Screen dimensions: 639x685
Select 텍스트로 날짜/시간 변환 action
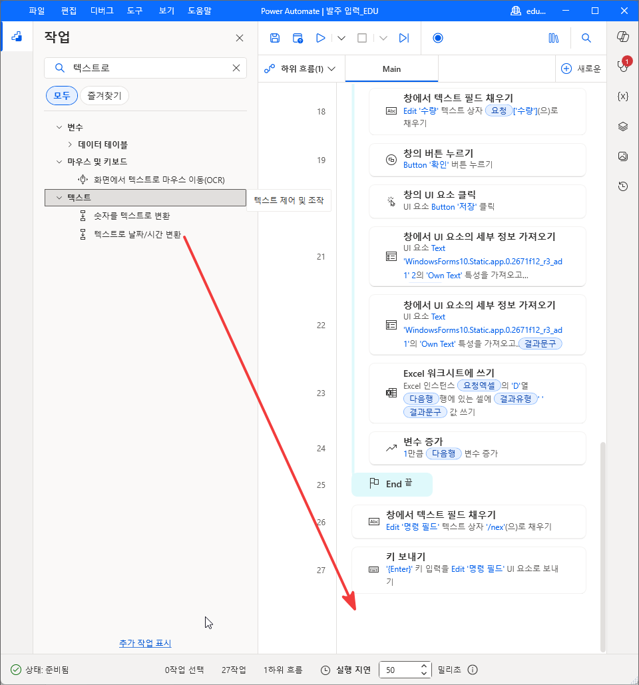pos(137,234)
